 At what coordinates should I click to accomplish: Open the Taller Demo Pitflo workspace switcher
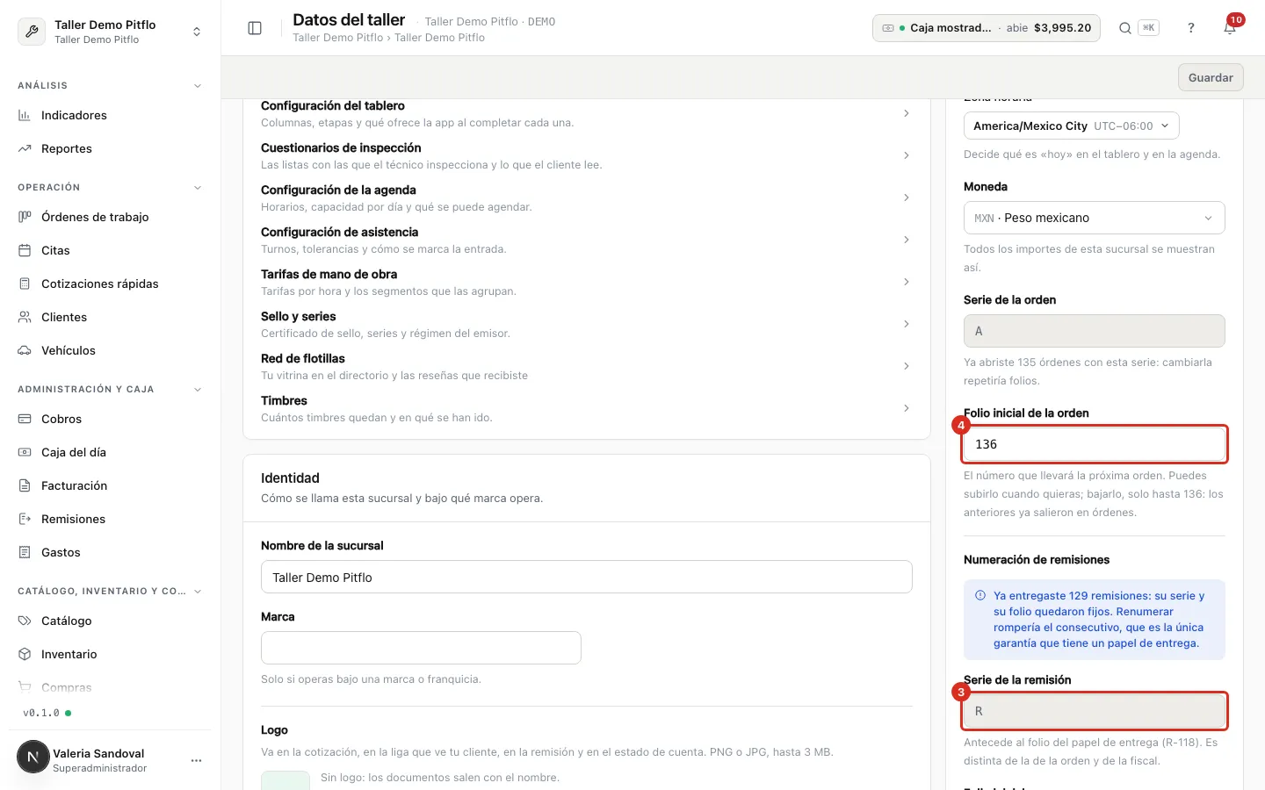[111, 32]
